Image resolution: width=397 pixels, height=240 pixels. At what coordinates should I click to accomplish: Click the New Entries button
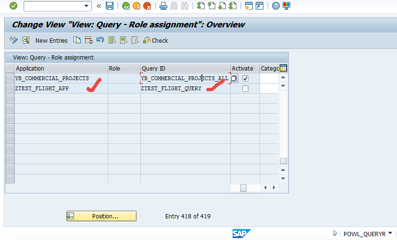(51, 40)
